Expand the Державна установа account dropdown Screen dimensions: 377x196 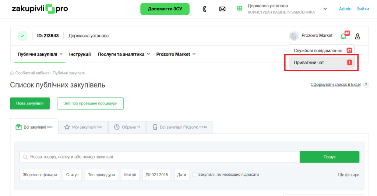(325, 9)
